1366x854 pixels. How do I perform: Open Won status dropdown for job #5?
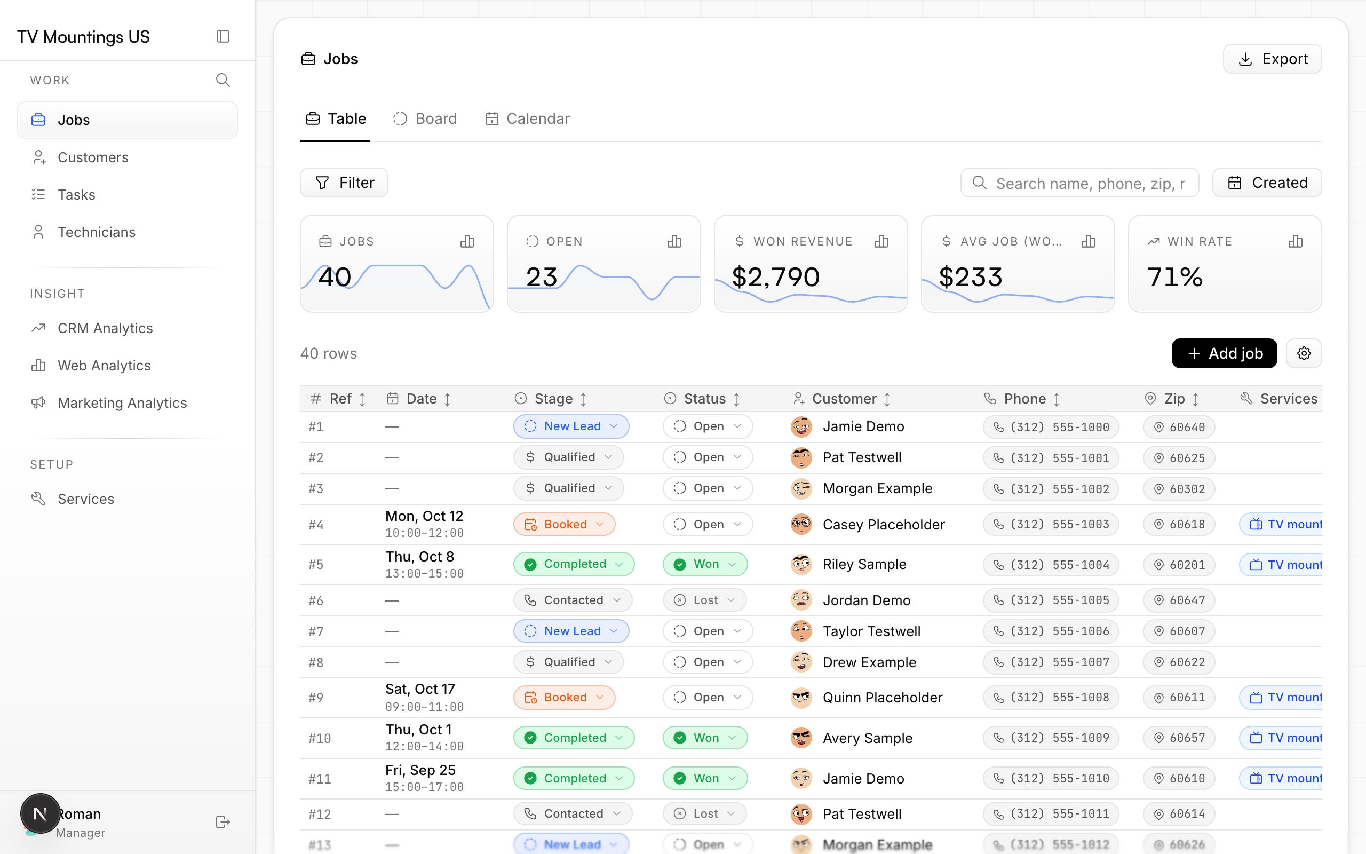(x=705, y=564)
